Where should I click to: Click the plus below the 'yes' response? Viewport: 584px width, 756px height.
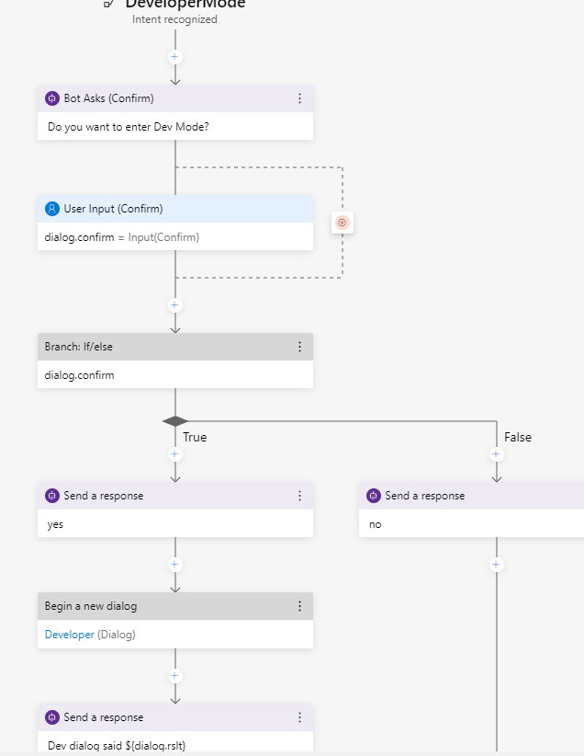click(174, 565)
